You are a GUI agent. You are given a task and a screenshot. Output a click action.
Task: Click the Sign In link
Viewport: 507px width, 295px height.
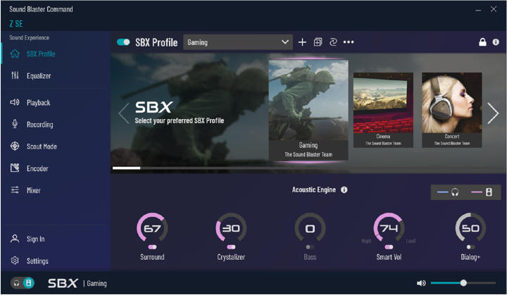coord(36,239)
